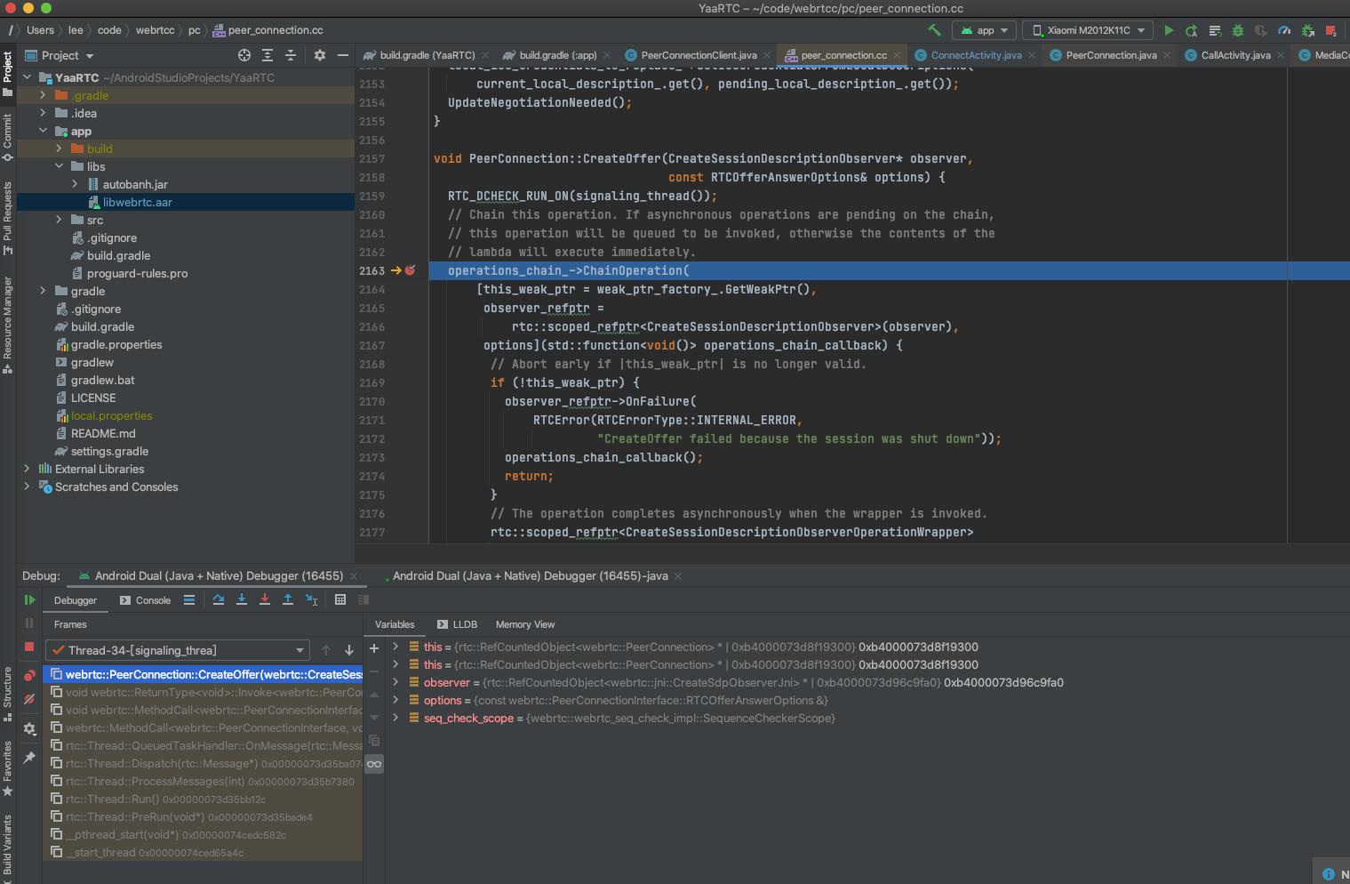The image size is (1350, 884).
Task: Switch to the ConnectActivity.java tab
Action: click(976, 55)
